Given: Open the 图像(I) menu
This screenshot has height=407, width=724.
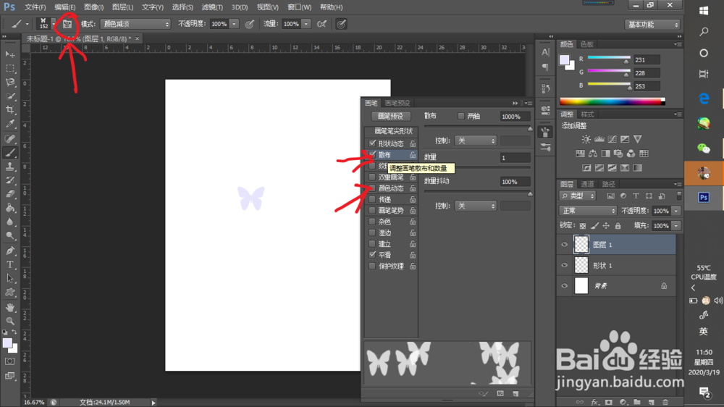Looking at the screenshot, I should click(93, 7).
